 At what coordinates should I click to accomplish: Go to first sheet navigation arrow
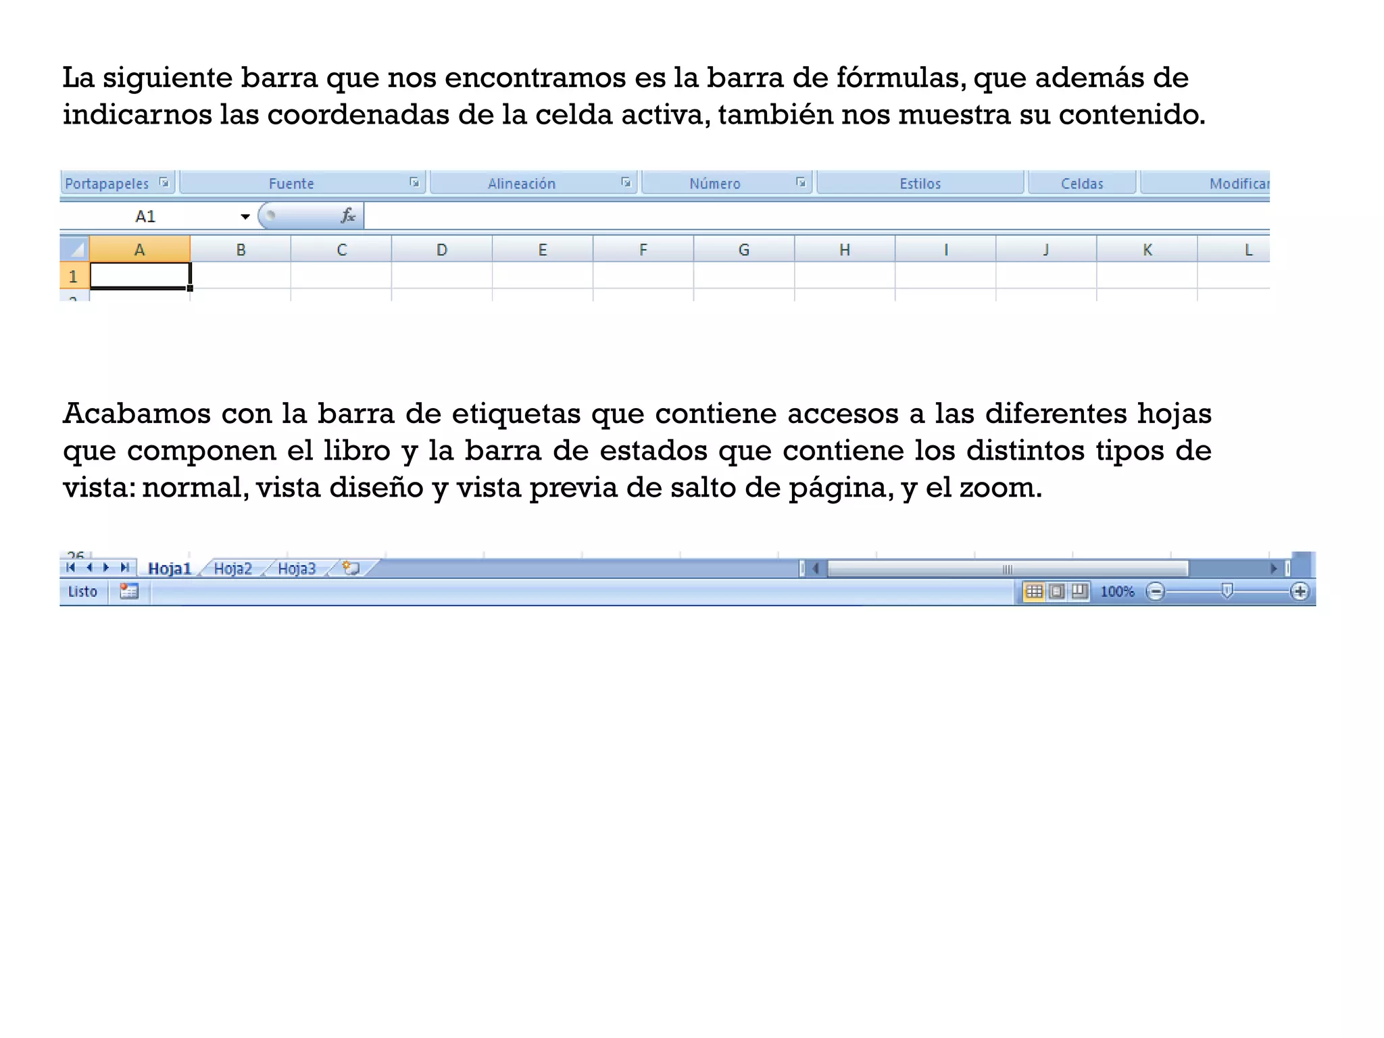coord(71,568)
